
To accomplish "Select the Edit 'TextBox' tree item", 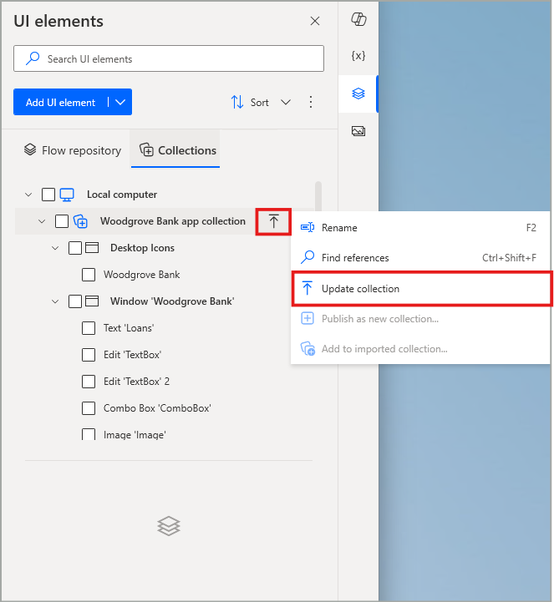I will 132,355.
